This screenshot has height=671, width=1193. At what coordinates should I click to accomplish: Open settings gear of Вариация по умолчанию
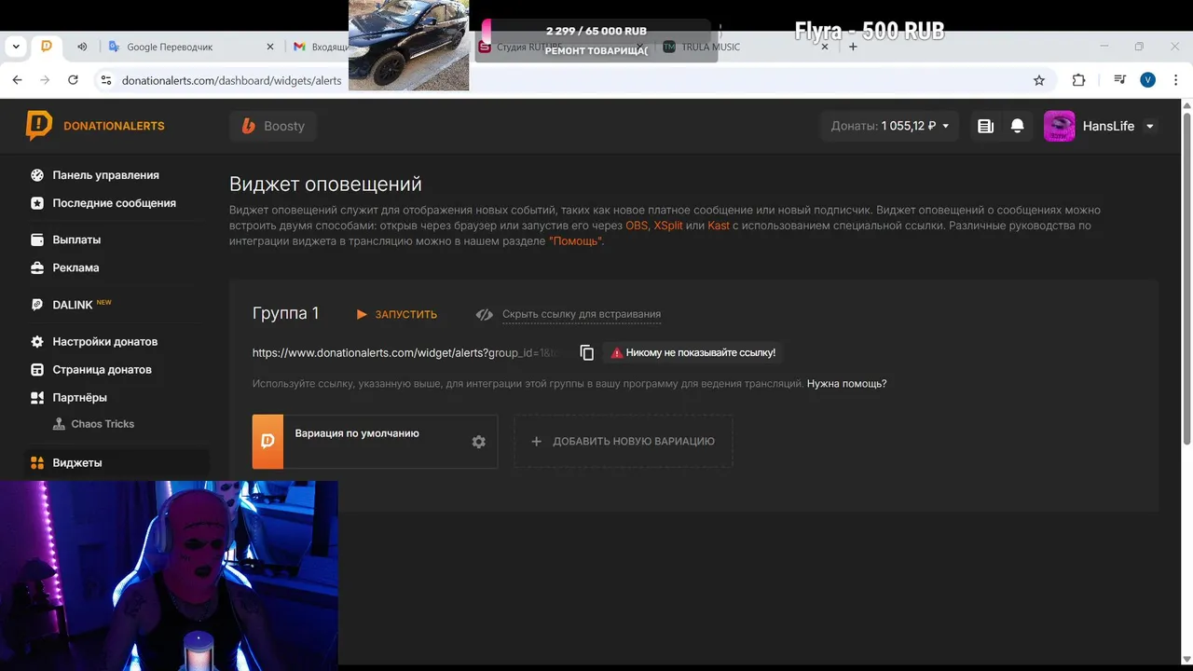[478, 442]
